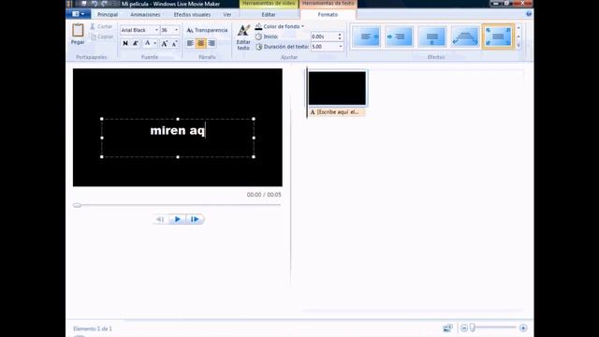
Task: Click the Transparencia button
Action: 207,30
